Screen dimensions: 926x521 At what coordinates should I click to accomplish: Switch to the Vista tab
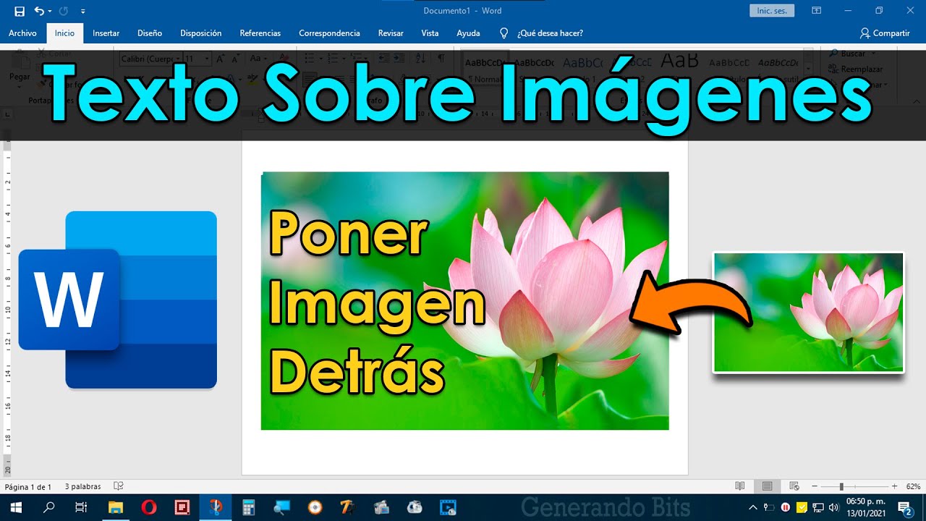click(430, 33)
